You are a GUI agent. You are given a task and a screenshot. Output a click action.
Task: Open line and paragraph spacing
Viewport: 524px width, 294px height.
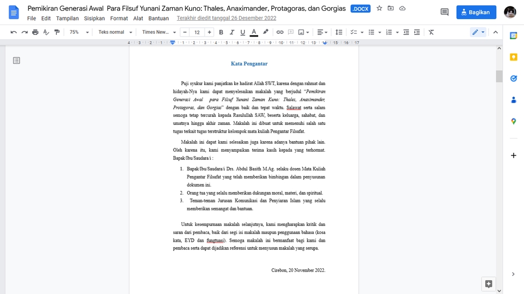coord(339,32)
